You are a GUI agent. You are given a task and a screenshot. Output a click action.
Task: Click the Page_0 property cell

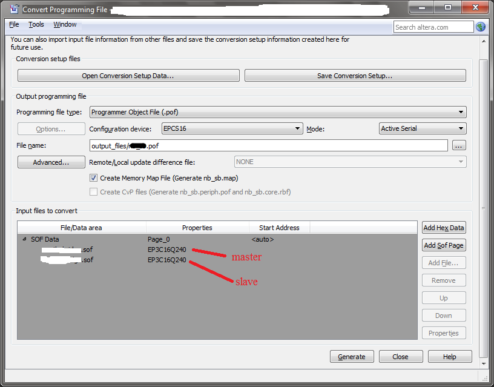(159, 239)
